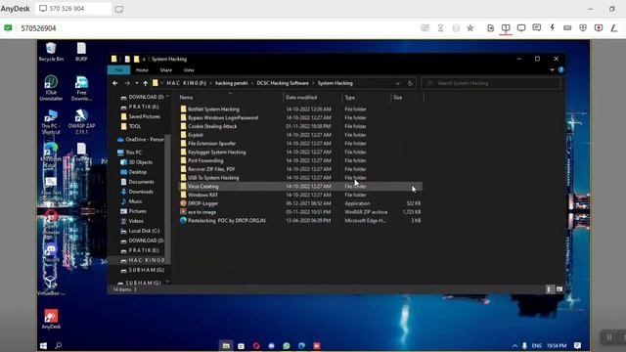626x352 pixels.
Task: Go back in File Explorer navigation
Action: [115, 83]
